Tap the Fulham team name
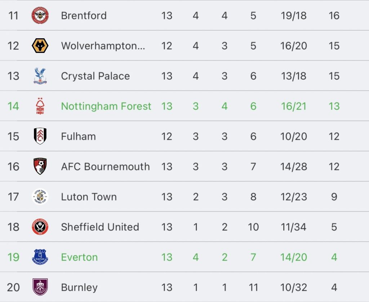This screenshot has height=302, width=369. click(78, 136)
